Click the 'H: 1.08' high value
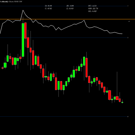Image resolution: width=135 pixels, height=135 pixels. point(70,6)
